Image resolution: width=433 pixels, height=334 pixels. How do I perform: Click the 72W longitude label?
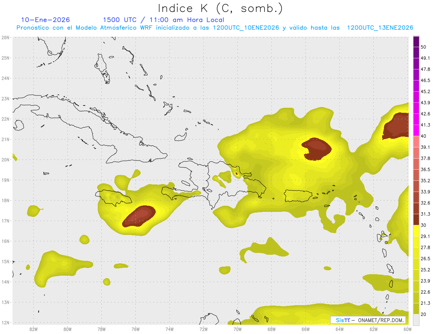pyautogui.click(x=204, y=329)
